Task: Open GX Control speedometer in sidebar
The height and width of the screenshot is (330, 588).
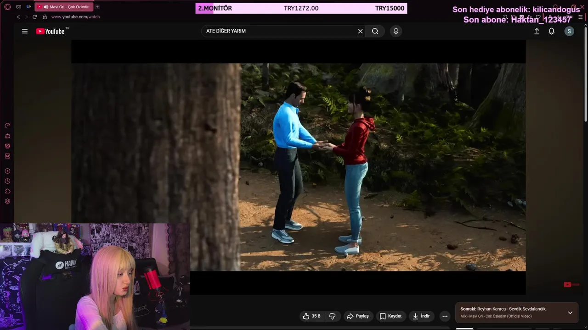Action: pyautogui.click(x=7, y=126)
